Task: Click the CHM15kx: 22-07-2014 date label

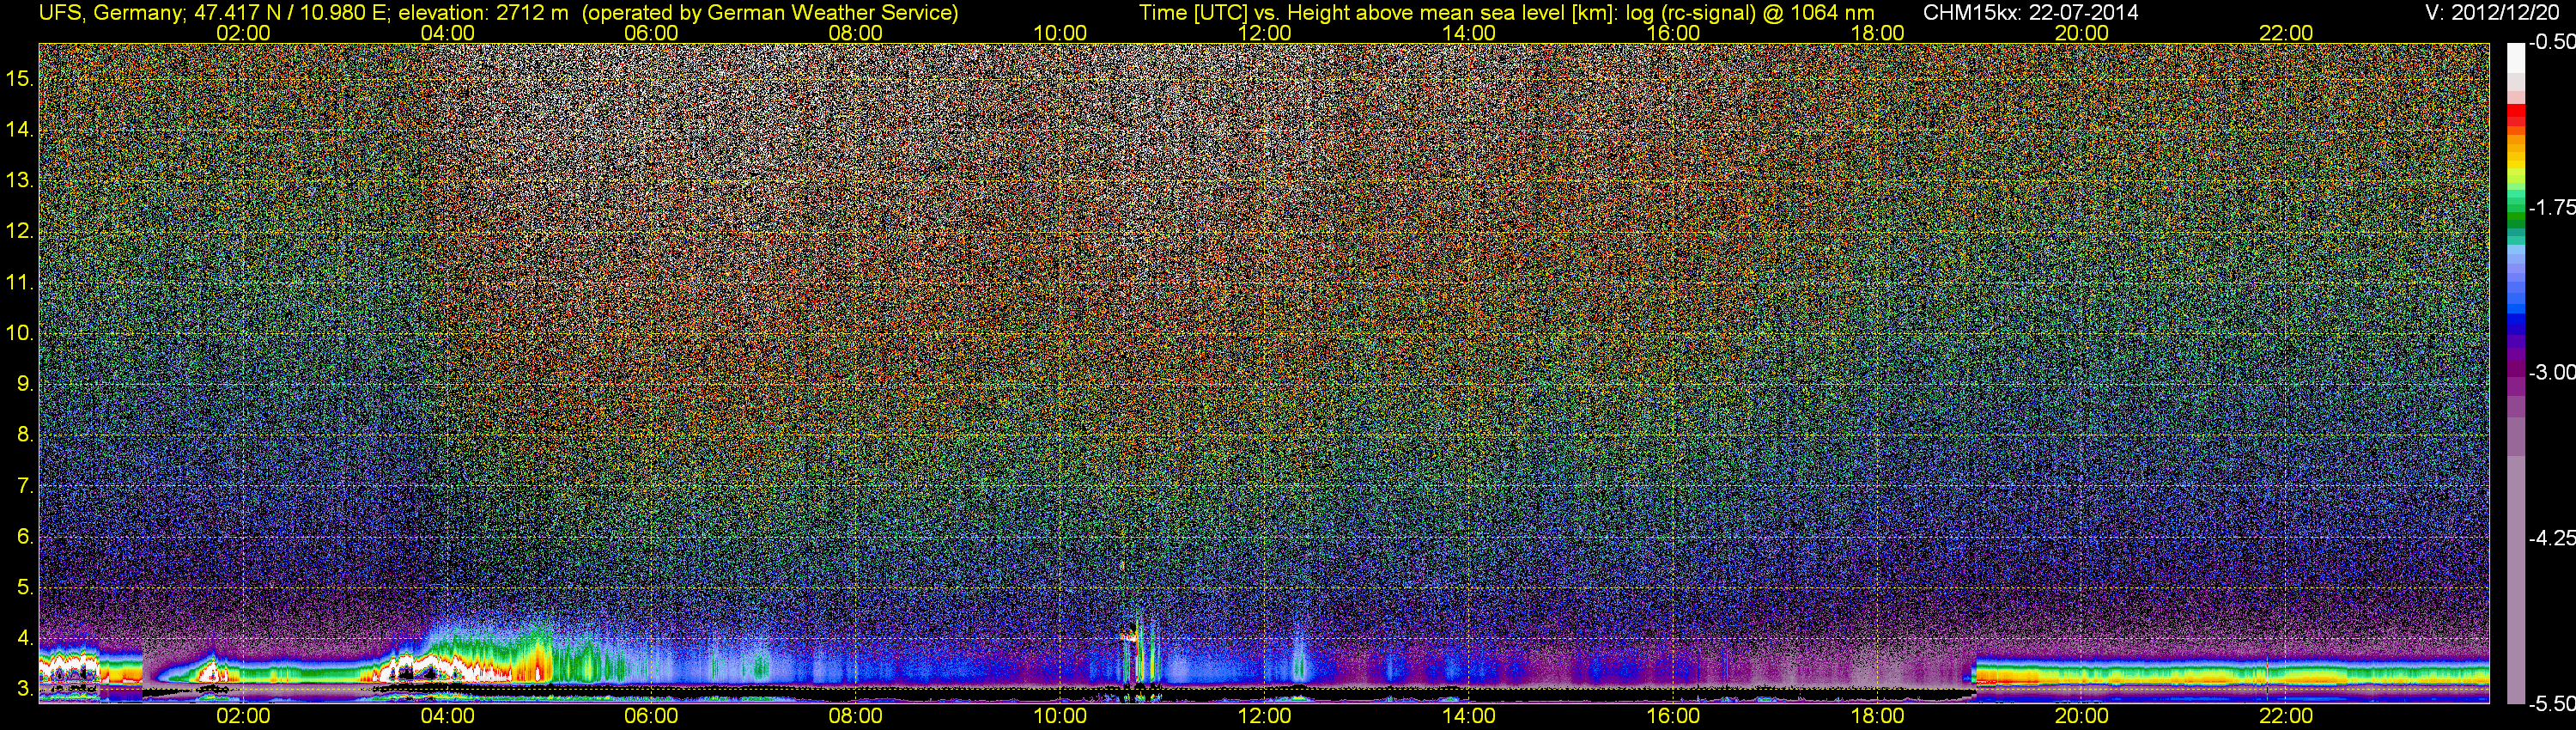Action: [x=2030, y=13]
